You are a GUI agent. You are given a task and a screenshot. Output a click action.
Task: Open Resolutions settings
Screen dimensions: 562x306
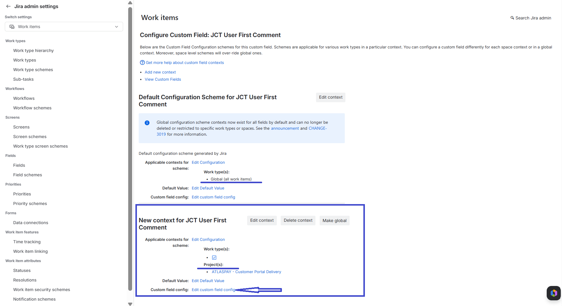pyautogui.click(x=25, y=280)
